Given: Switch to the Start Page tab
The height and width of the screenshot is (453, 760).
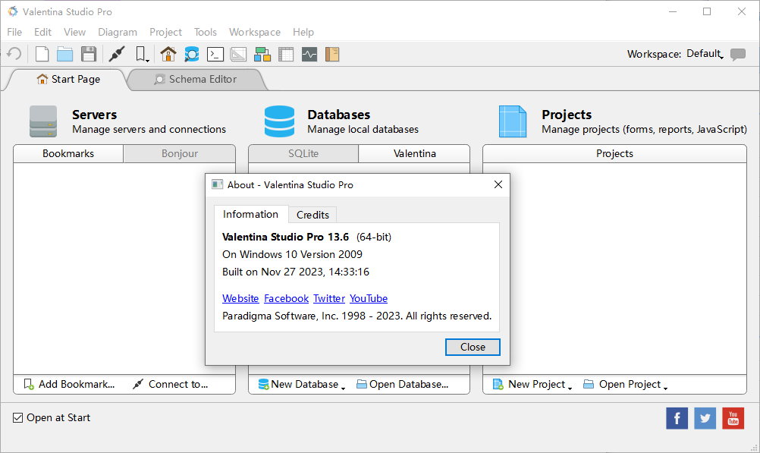Looking at the screenshot, I should point(68,80).
